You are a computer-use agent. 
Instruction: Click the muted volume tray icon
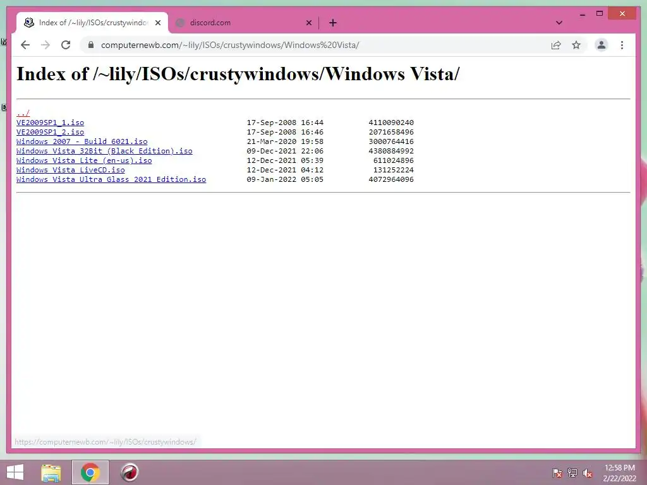point(588,473)
